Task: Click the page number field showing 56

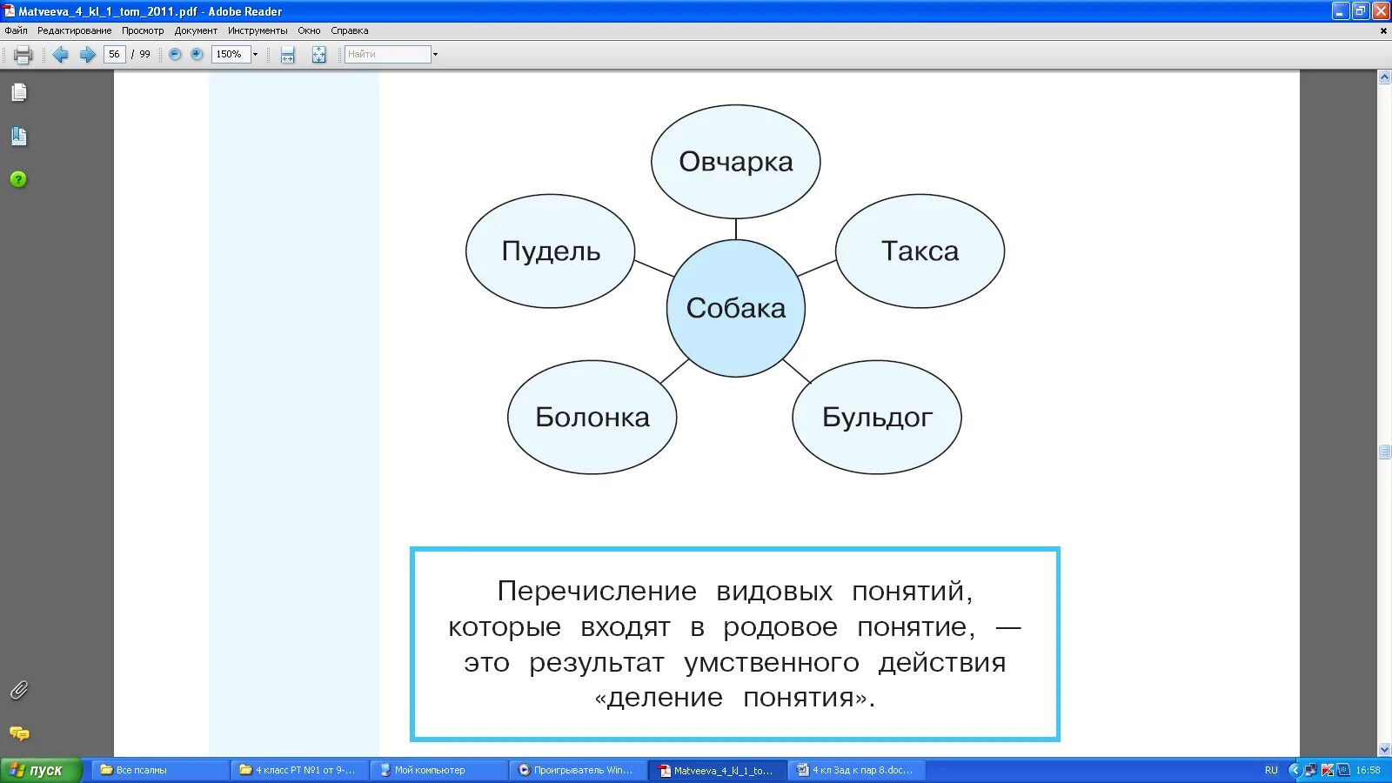Action: tap(115, 54)
